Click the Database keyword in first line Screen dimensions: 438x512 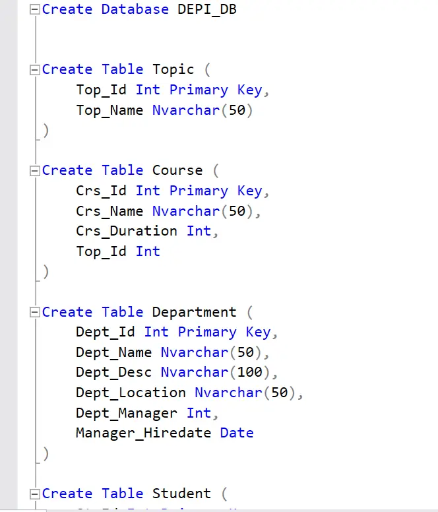[135, 9]
